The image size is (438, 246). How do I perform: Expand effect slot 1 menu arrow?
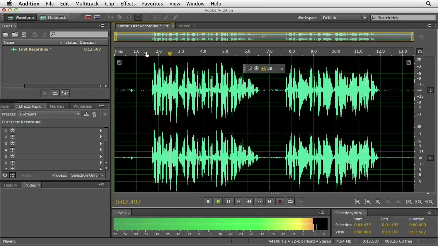(x=101, y=130)
